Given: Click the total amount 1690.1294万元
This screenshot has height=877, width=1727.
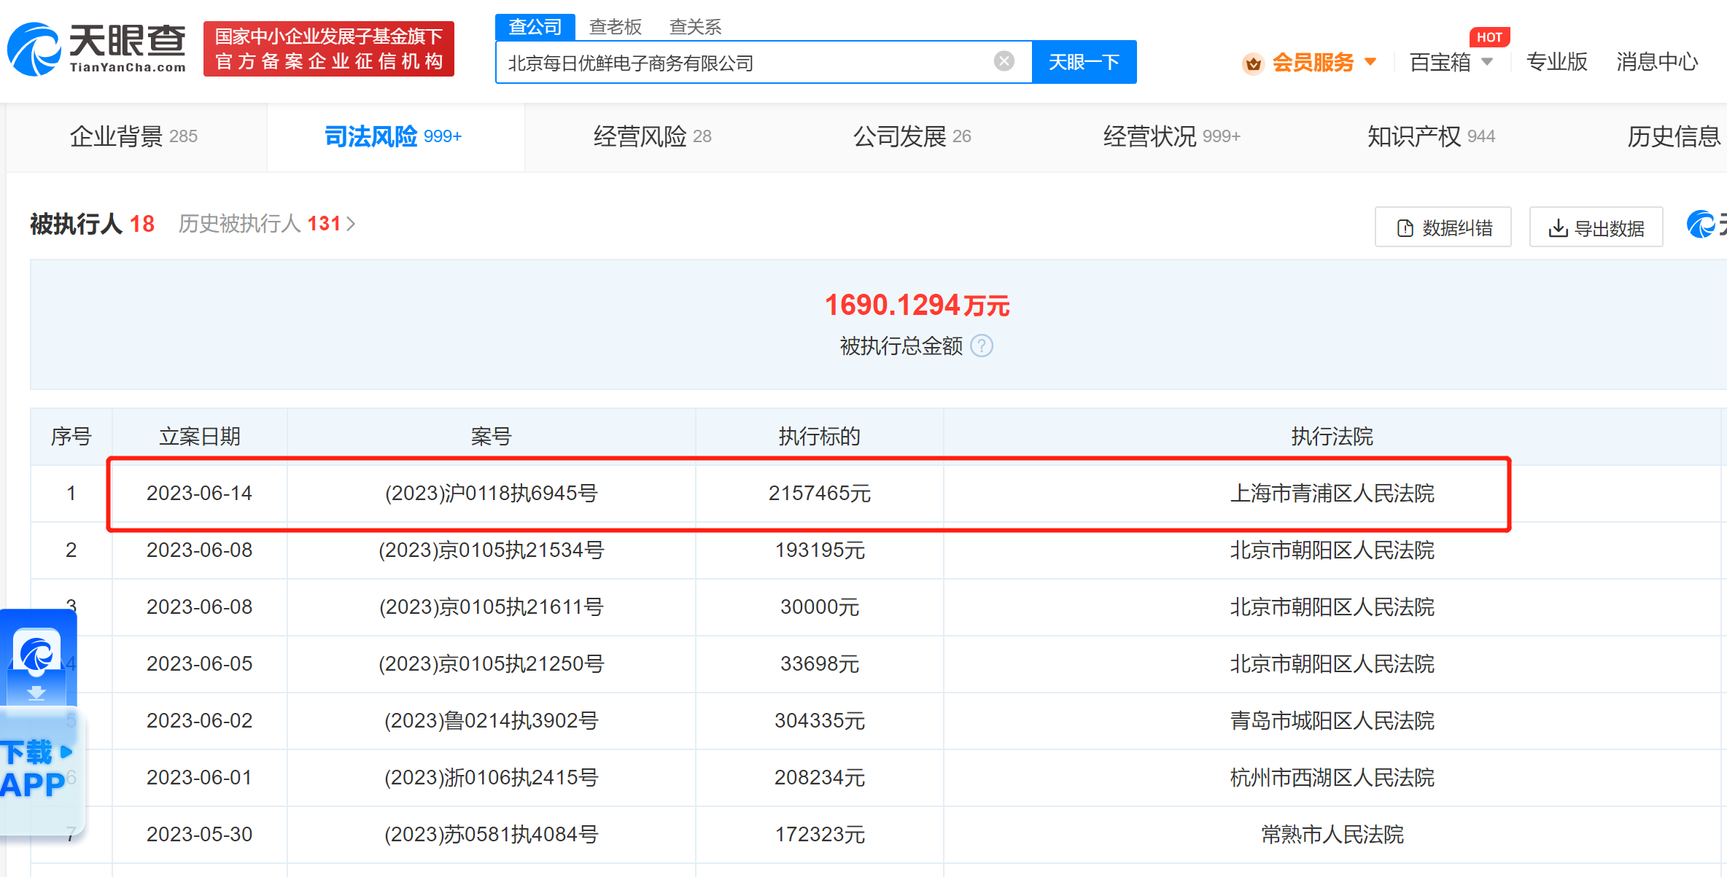Looking at the screenshot, I should coord(917,305).
